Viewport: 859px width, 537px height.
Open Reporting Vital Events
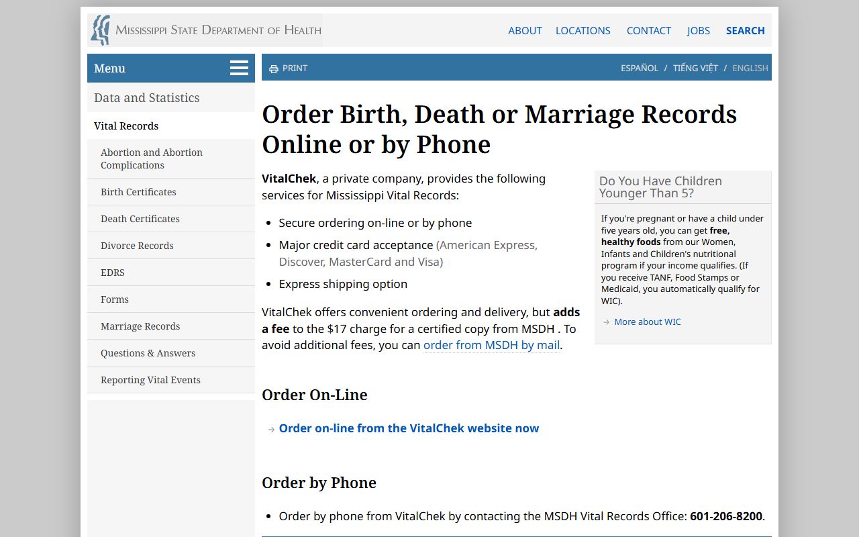171,380
